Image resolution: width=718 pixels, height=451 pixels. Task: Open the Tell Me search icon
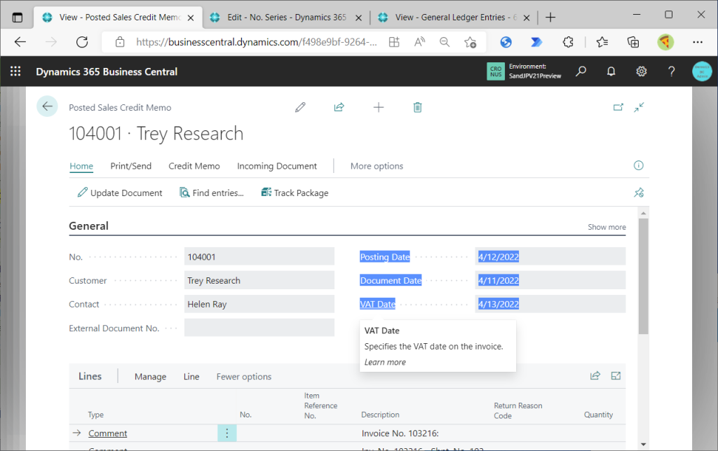tap(581, 71)
